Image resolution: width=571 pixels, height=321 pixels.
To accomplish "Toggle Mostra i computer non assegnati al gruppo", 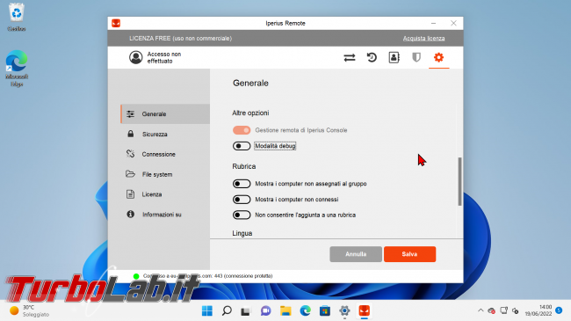I will (x=242, y=184).
